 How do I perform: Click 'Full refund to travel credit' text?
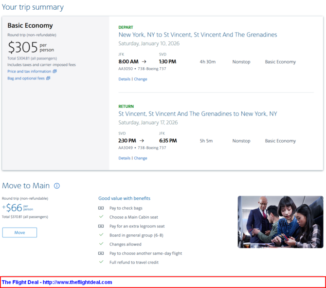click(134, 262)
